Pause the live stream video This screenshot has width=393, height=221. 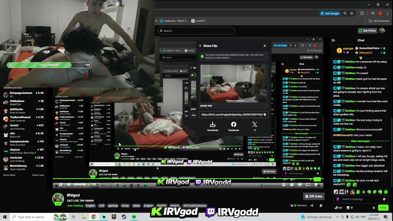(60, 184)
